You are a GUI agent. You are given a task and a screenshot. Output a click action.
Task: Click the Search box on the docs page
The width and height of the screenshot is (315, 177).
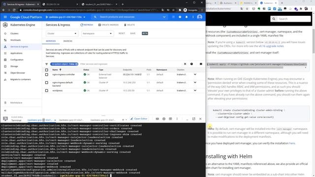290,19
